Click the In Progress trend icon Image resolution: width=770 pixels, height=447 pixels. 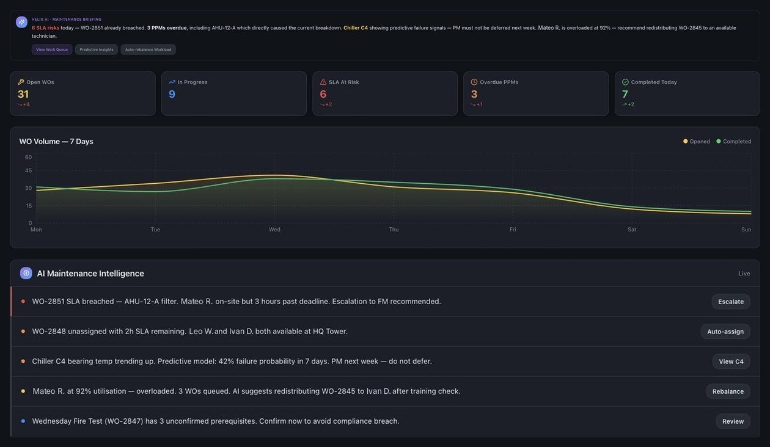(x=172, y=82)
